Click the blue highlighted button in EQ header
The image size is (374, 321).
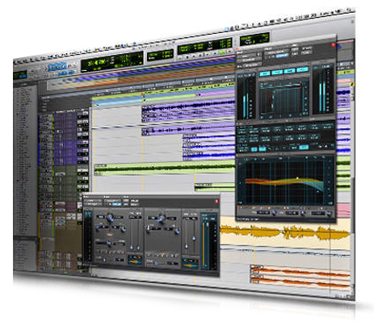282,56
